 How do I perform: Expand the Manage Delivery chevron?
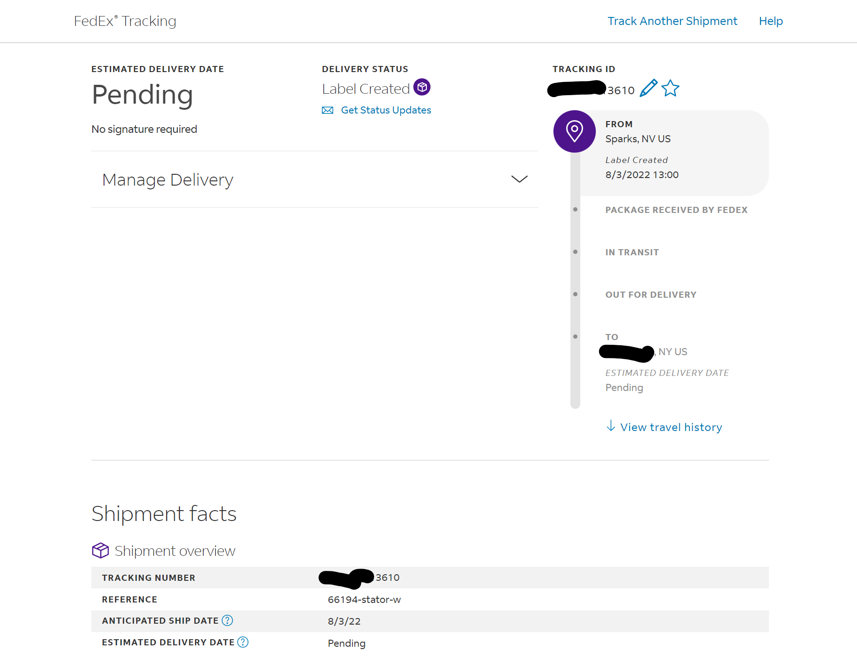tap(519, 179)
